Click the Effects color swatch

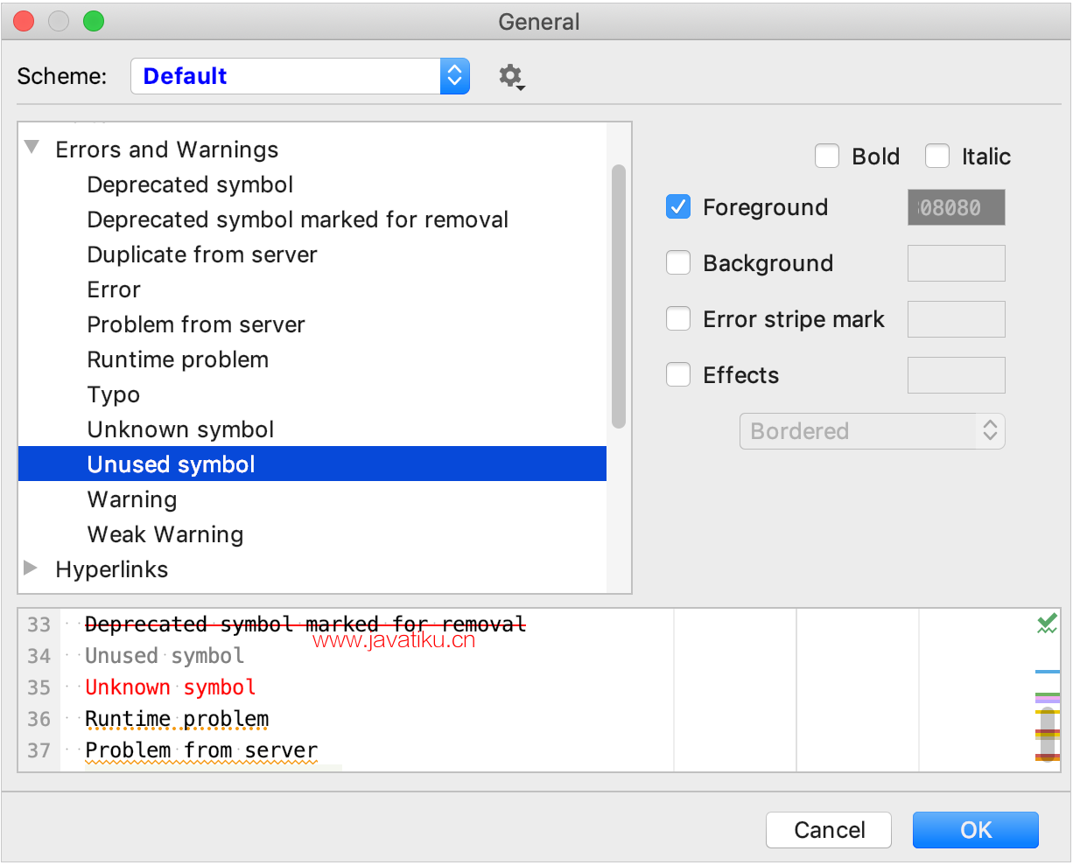pos(957,375)
